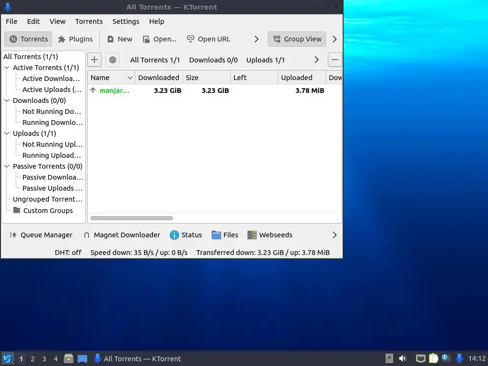Open the Plugins view
The height and width of the screenshot is (366, 488).
76,39
